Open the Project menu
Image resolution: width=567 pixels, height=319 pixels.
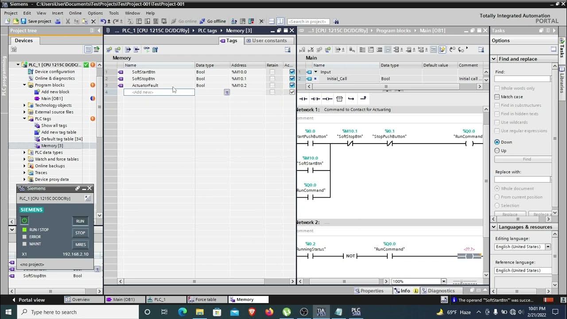point(11,13)
